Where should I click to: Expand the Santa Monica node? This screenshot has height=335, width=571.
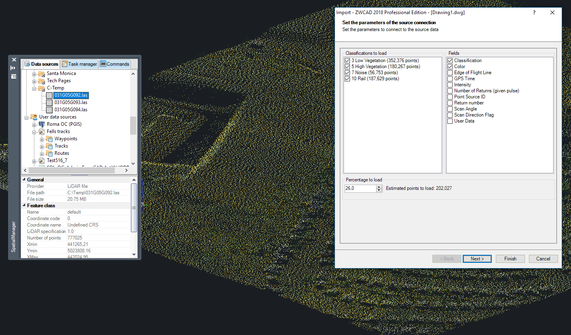[x=34, y=74]
